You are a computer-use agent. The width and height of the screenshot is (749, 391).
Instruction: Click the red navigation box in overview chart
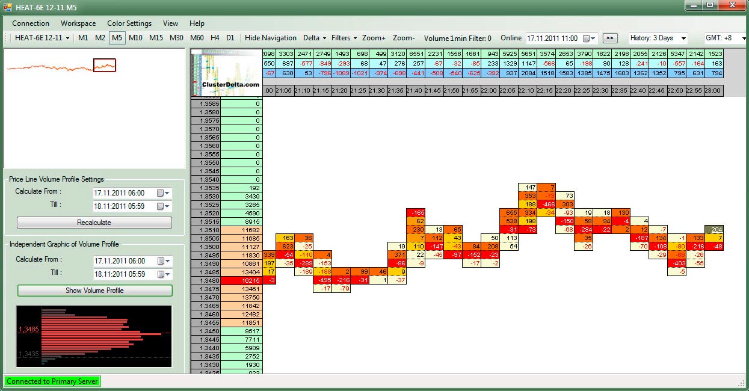coord(104,65)
